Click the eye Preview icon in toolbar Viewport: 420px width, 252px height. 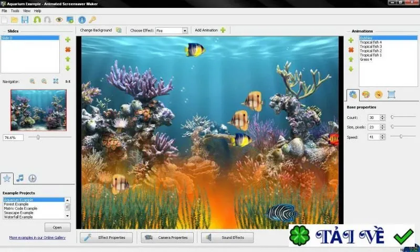click(59, 19)
